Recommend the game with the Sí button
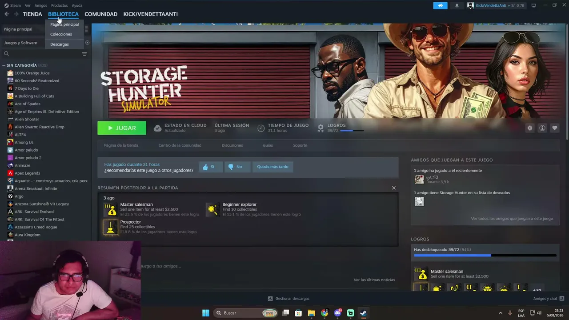 pos(210,167)
